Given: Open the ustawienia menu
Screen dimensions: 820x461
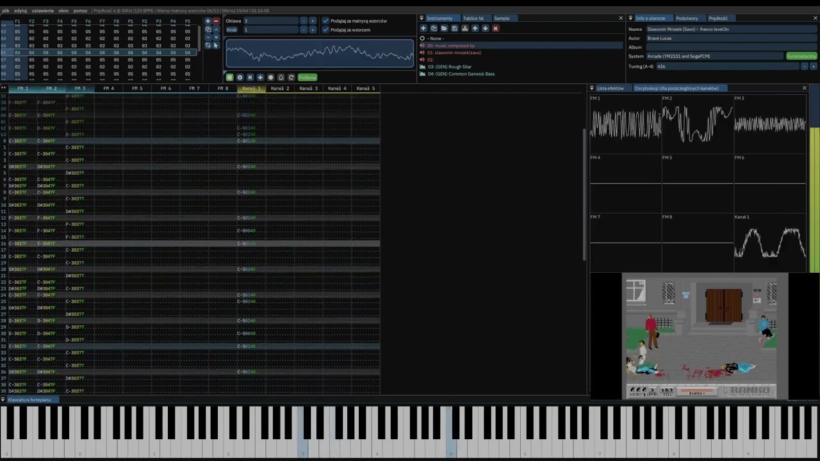Looking at the screenshot, I should [x=43, y=11].
